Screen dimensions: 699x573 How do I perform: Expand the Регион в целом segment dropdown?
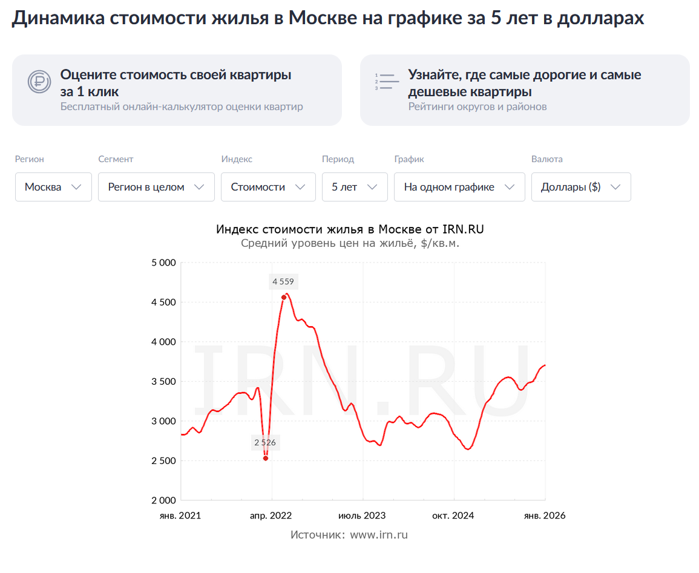pos(156,187)
